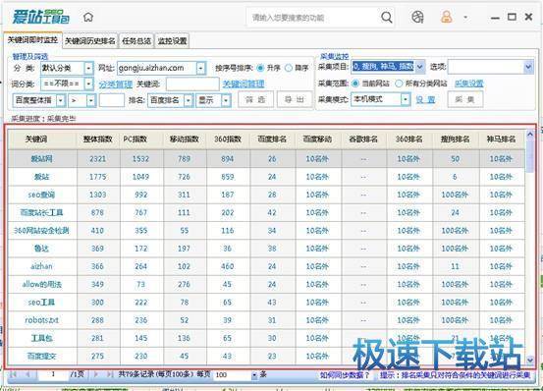Open the 选项 dropdown
Screen dimensions: 543x391
pyautogui.click(x=528, y=67)
